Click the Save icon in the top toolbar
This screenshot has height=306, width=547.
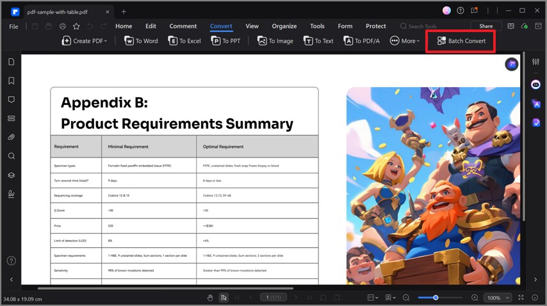click(35, 26)
